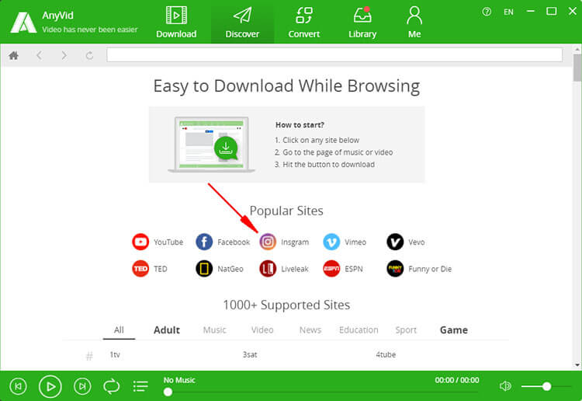Select the Adult sites category
Viewport: 582px width, 401px height.
coord(167,330)
